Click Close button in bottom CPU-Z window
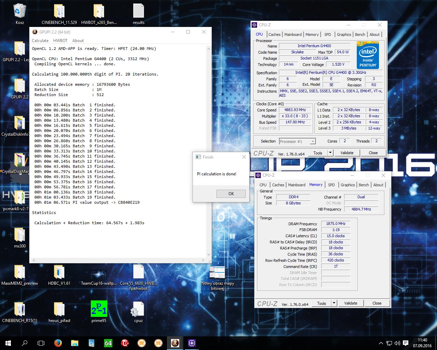 point(377,303)
